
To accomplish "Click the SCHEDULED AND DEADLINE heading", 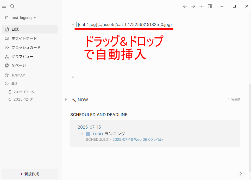I will point(99,115).
